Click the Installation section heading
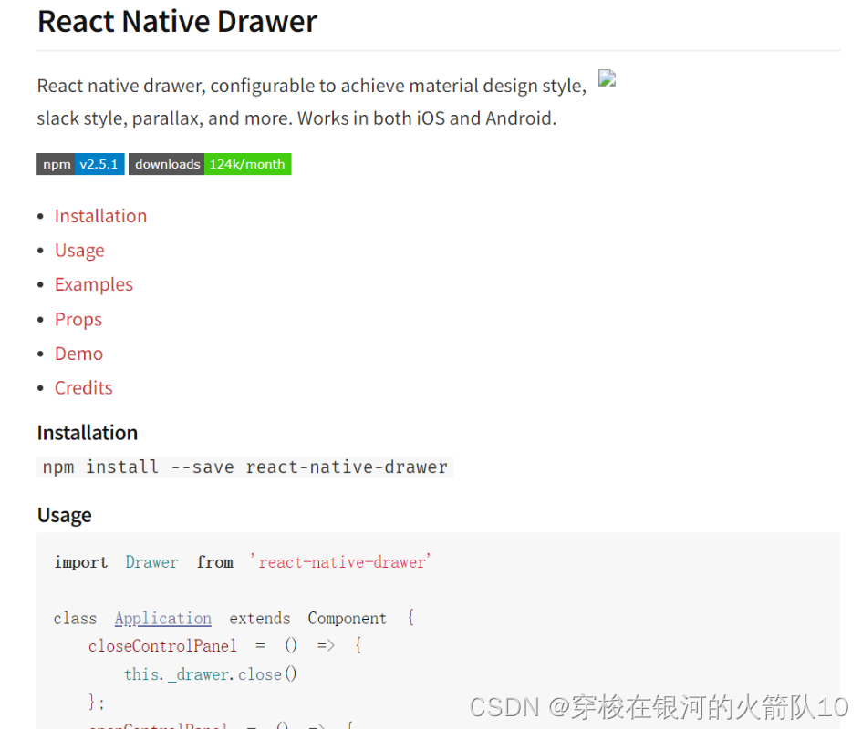The height and width of the screenshot is (729, 862). (88, 433)
